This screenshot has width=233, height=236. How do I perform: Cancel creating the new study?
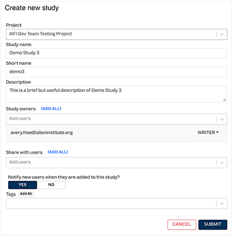pyautogui.click(x=182, y=224)
